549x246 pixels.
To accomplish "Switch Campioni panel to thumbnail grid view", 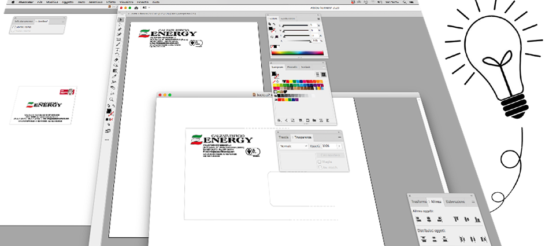I will pos(324,75).
